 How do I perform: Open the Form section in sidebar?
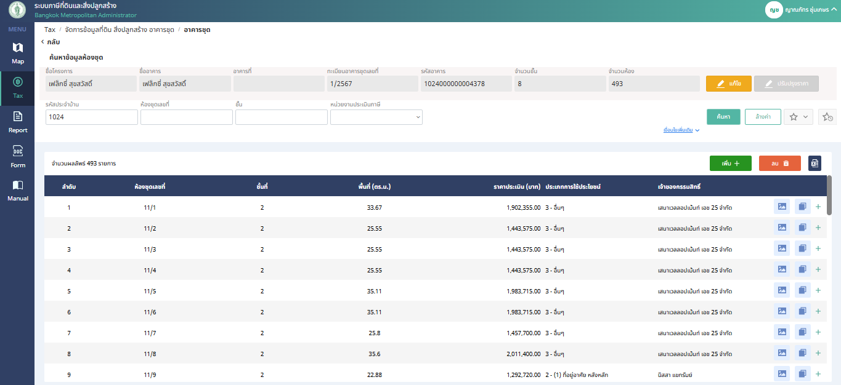pos(17,157)
